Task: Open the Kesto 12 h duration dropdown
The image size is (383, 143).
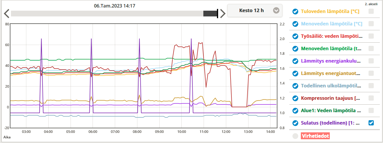Action: point(251,11)
